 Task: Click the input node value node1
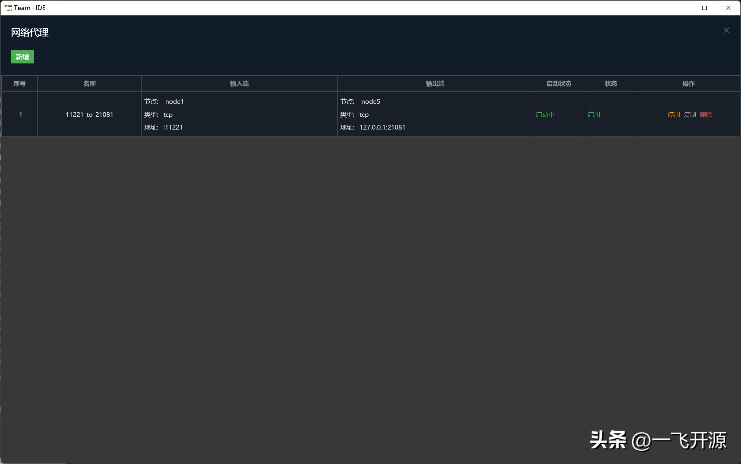click(x=174, y=102)
